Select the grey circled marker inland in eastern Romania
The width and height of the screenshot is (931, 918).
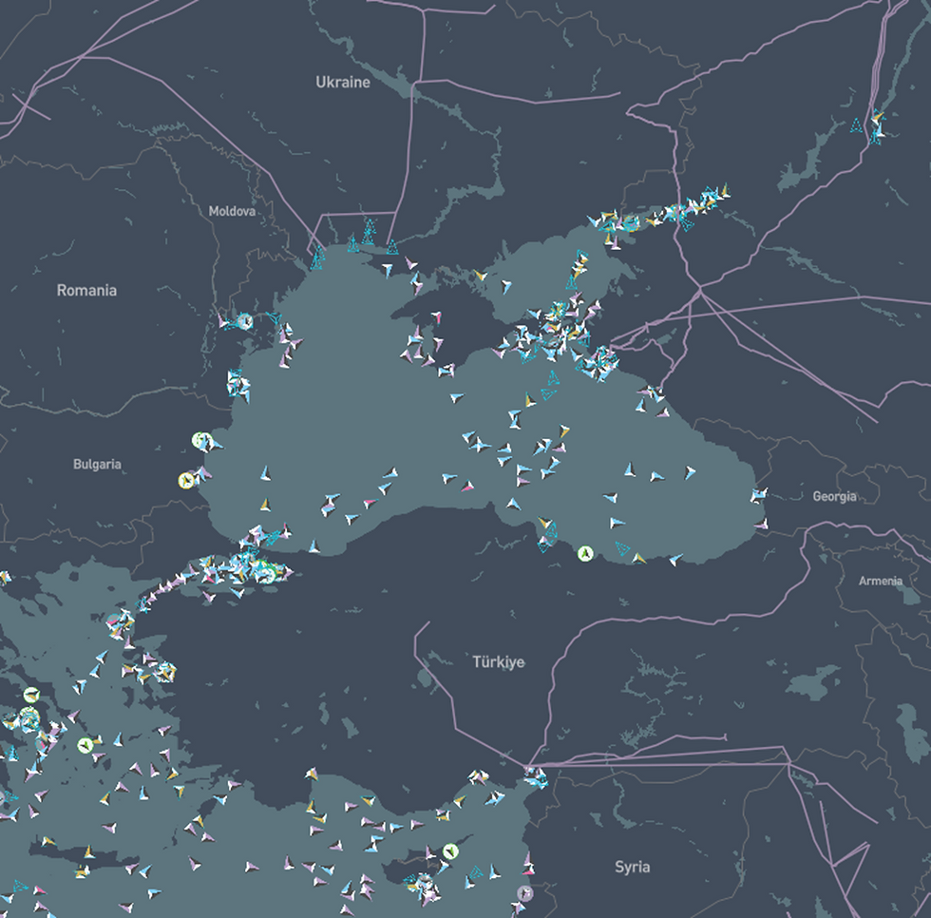click(x=245, y=321)
